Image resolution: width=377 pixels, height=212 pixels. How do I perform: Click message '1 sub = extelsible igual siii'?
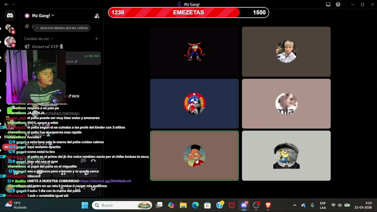click(48, 196)
